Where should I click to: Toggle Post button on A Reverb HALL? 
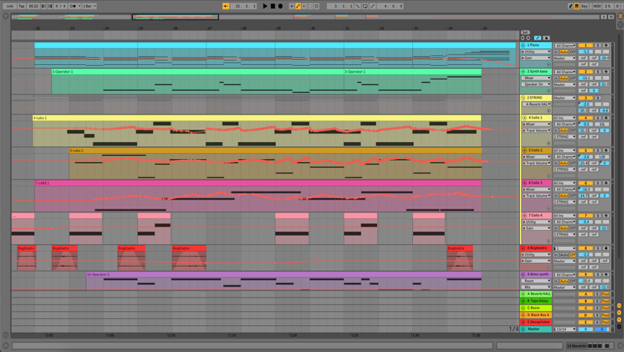coord(605,294)
